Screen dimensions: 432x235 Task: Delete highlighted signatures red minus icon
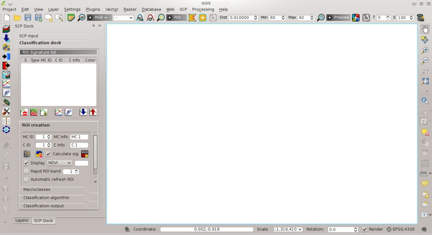pyautogui.click(x=24, y=112)
